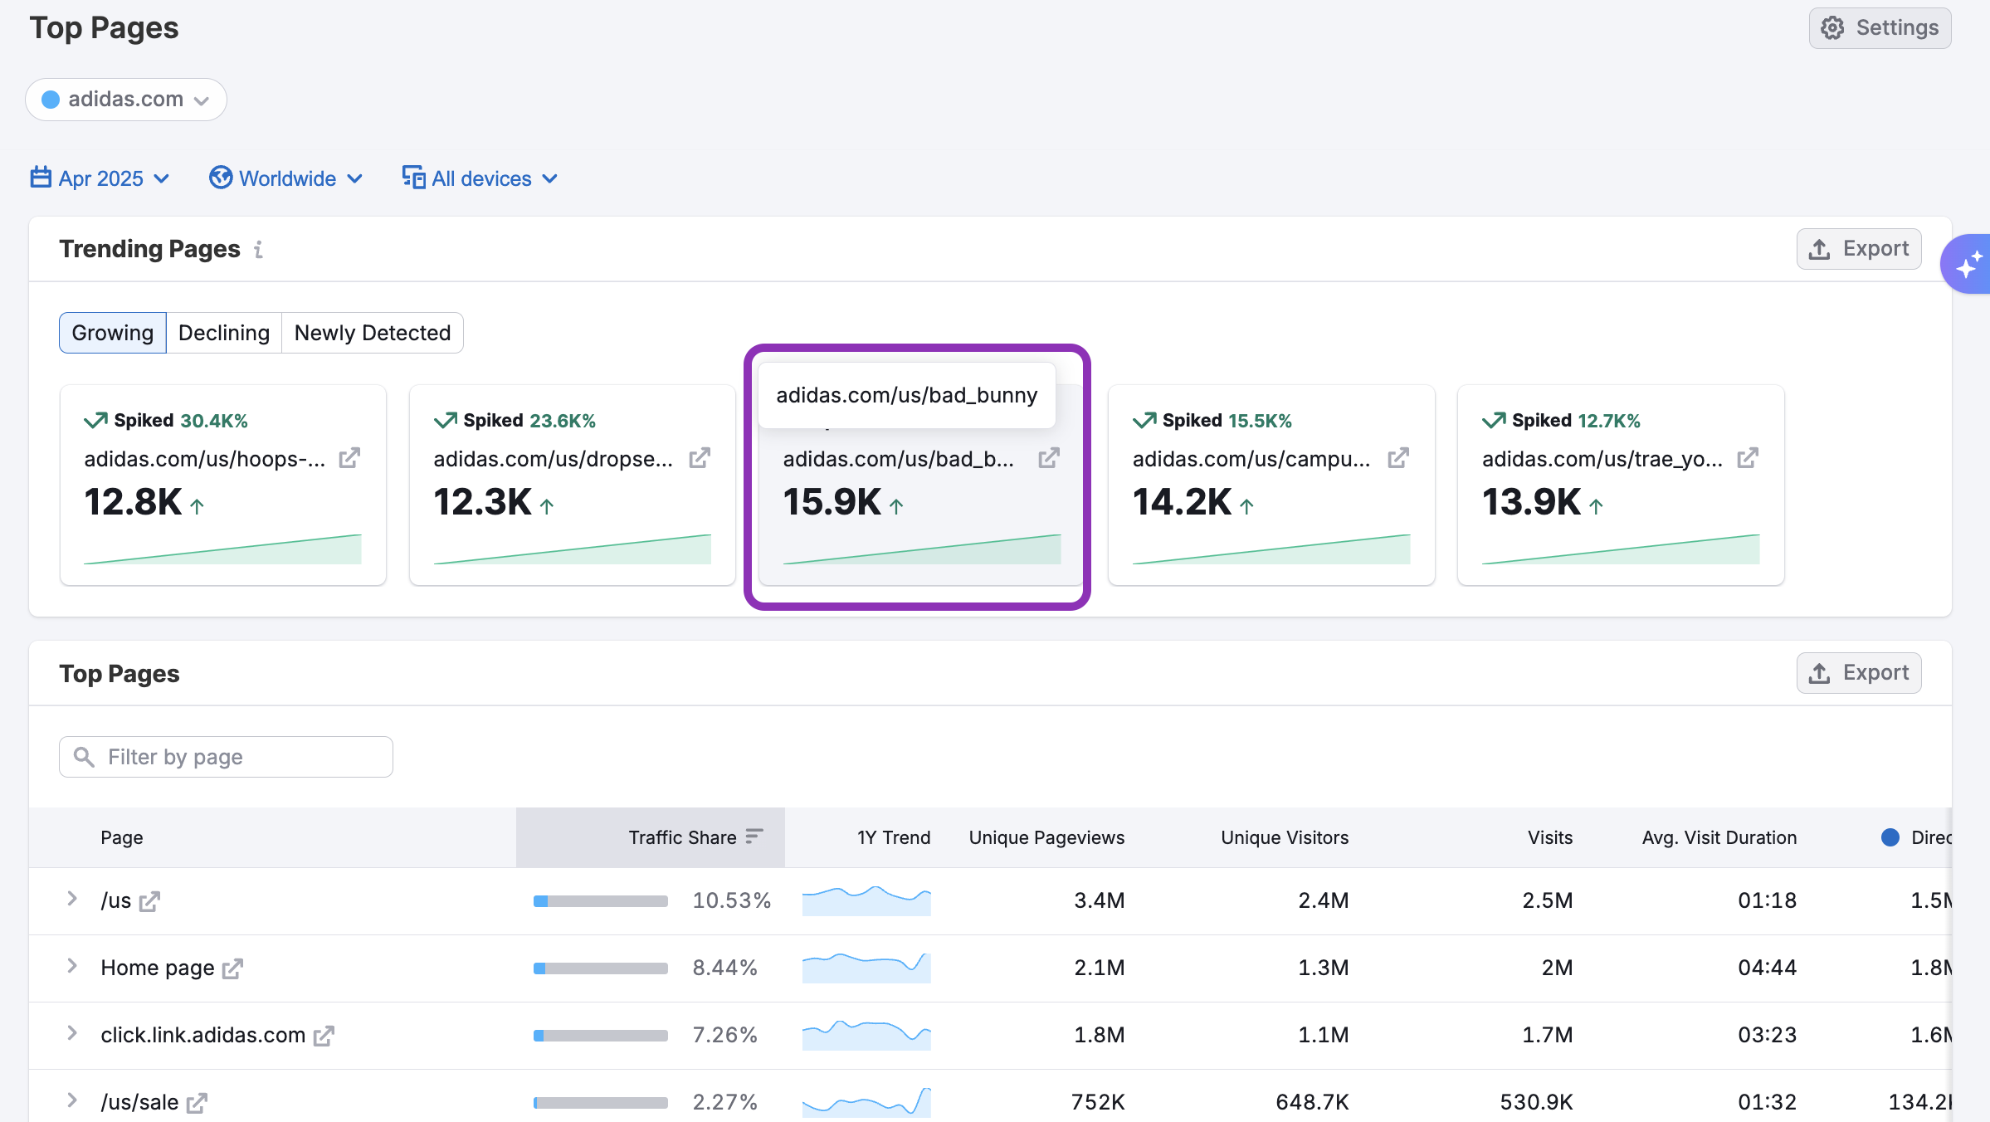Viewport: 1990px width, 1122px height.
Task: Open click.link.adidas.com external link icon
Action: [x=324, y=1036]
